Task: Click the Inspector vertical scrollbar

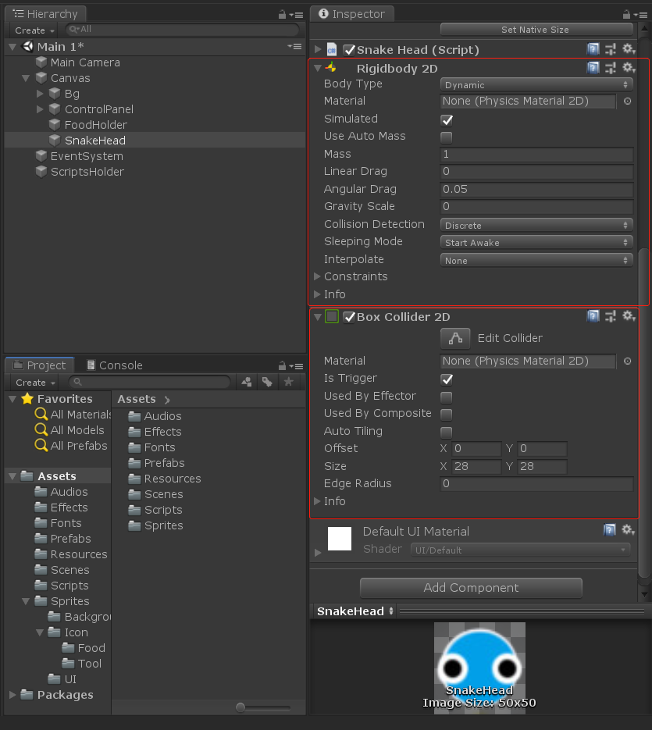Action: (644, 413)
